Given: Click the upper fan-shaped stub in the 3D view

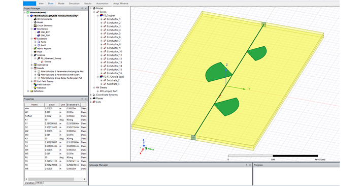Looking at the screenshot, I should (x=257, y=53).
